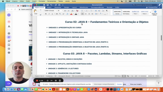The width and height of the screenshot is (163, 92).
Task: Open the font size 12 dropdown
Action: (x=62, y=11)
